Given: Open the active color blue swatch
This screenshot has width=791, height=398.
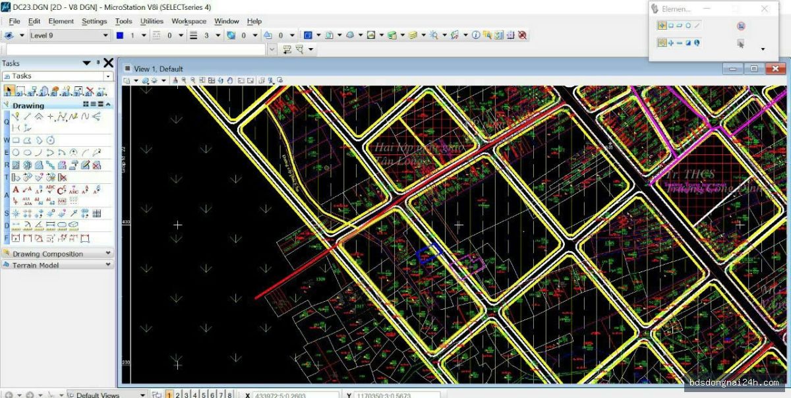Looking at the screenshot, I should (120, 35).
